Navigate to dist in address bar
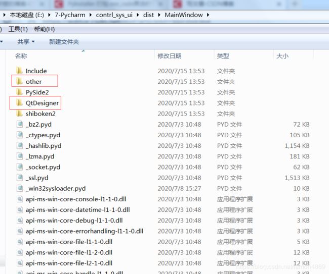Viewport: 329px width, 274px height. coord(148,15)
